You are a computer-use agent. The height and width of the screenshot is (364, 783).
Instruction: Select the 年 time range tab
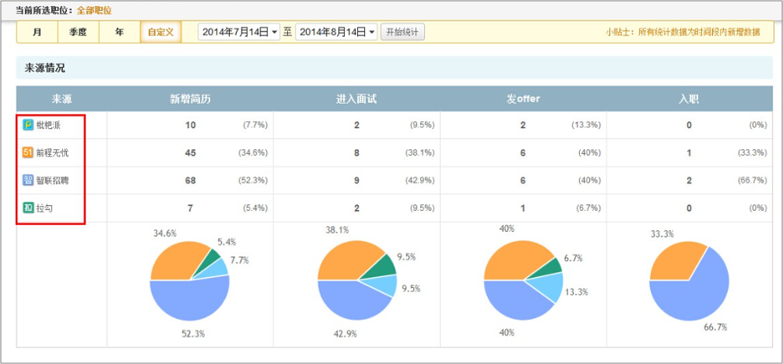click(x=120, y=32)
